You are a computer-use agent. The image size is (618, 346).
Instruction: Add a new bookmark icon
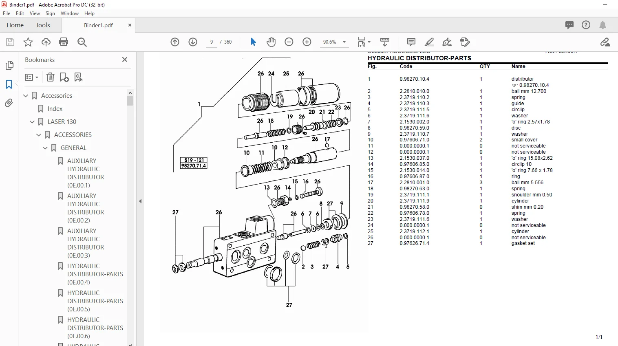tap(64, 77)
